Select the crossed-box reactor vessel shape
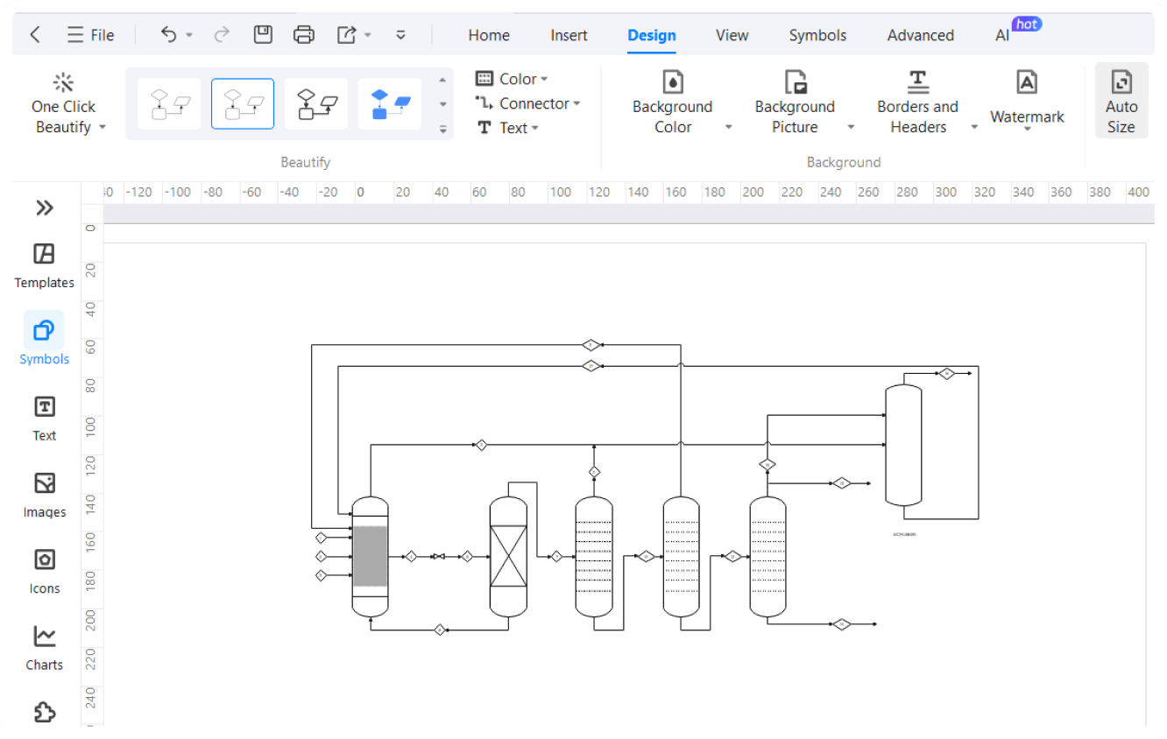 tap(508, 557)
